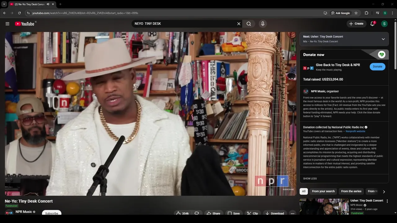Click the video player to pause
This screenshot has height=223, width=397.
pyautogui.click(x=150, y=114)
